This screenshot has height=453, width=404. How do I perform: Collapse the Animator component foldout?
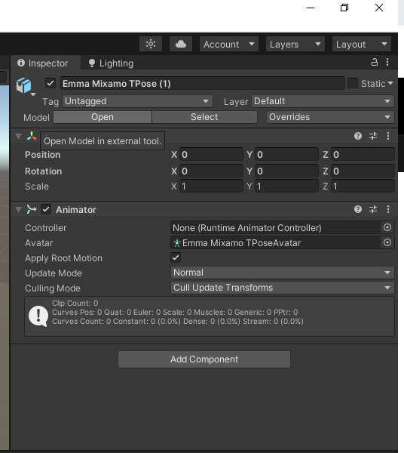click(x=18, y=209)
